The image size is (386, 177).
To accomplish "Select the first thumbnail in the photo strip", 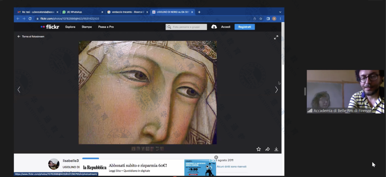I will [133, 148].
